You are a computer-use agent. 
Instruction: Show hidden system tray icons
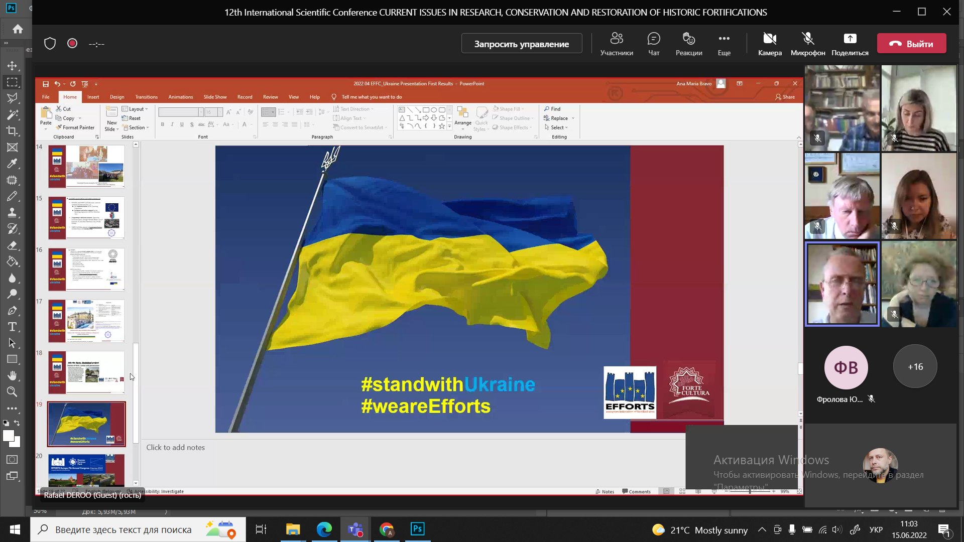tap(762, 529)
